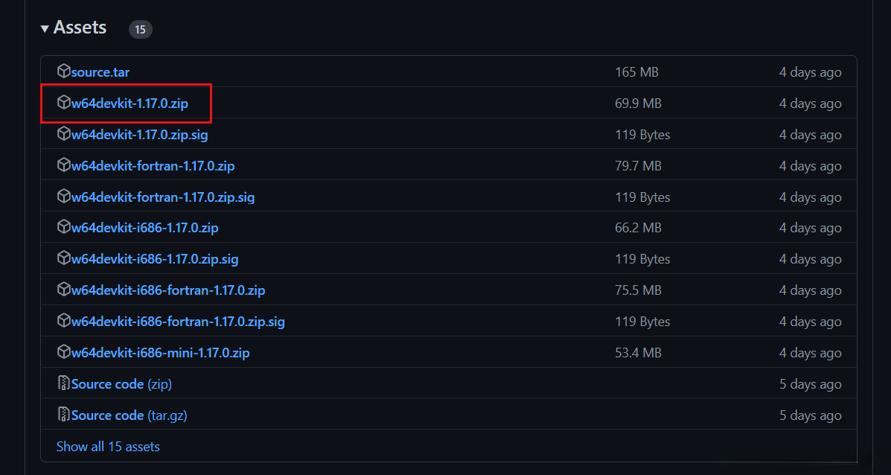The image size is (891, 475).
Task: Download w64devkit-fortran-1.17.0.zip.sig signature
Action: coord(163,197)
